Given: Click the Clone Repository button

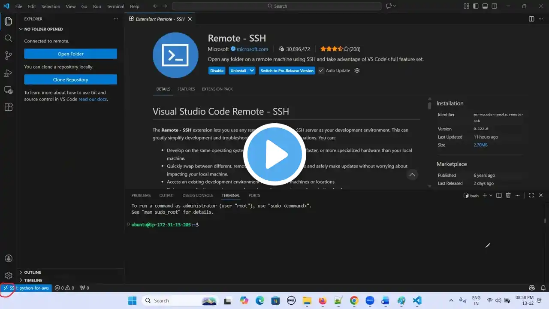Looking at the screenshot, I should coord(70,79).
